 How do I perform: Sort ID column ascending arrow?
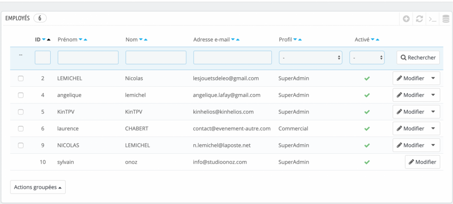[x=49, y=40]
